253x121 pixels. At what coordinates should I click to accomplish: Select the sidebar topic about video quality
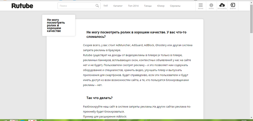pos(56,25)
